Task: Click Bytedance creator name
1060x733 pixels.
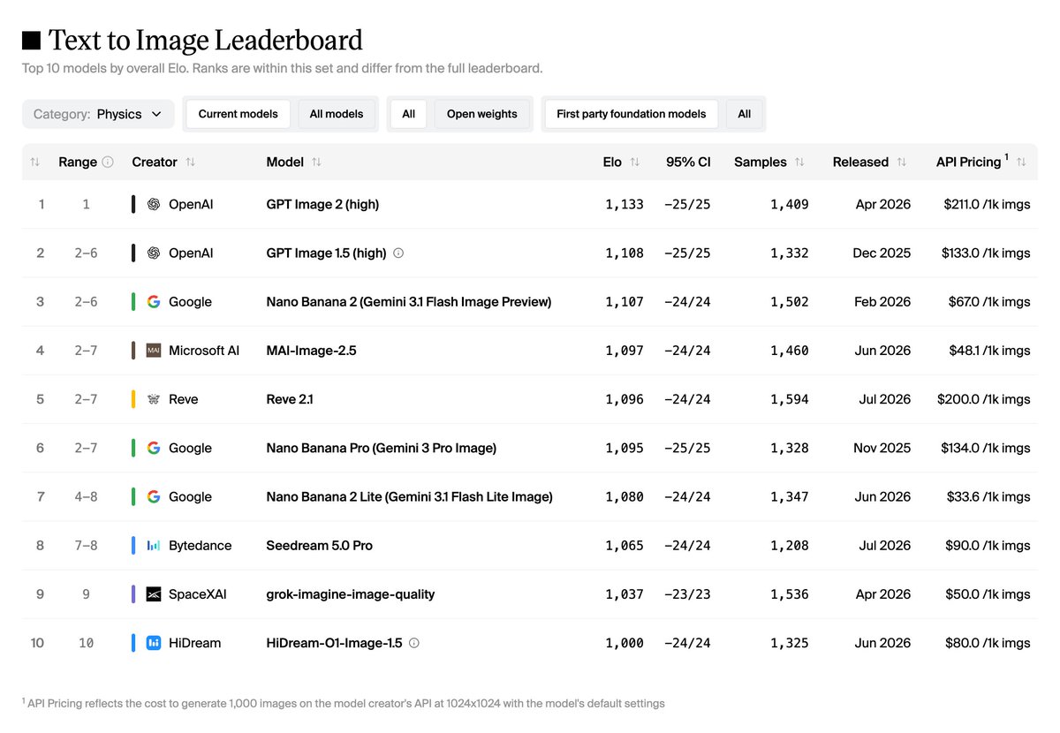Action: pyautogui.click(x=200, y=546)
